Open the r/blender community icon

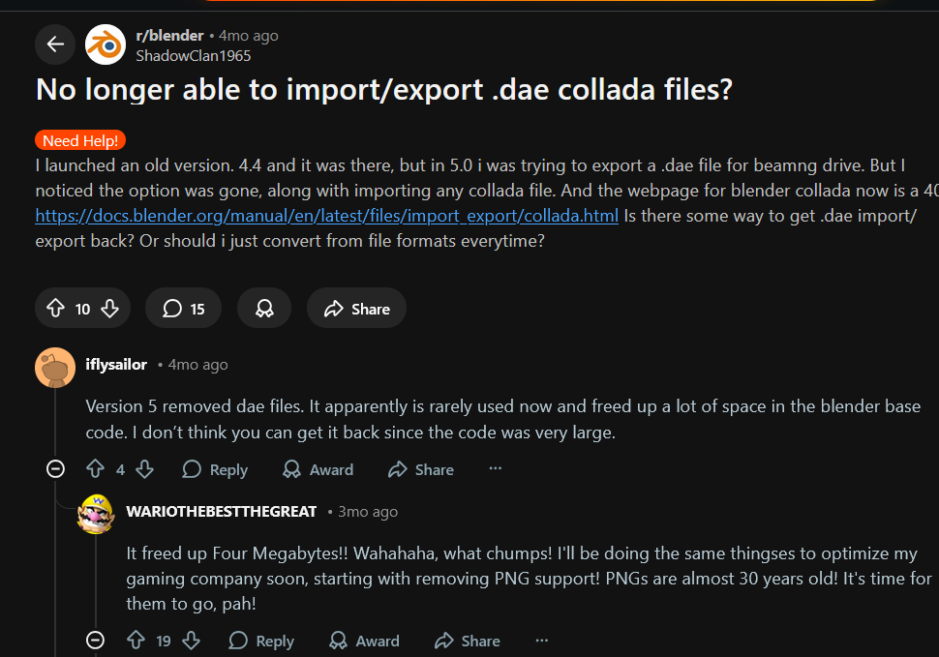point(105,44)
